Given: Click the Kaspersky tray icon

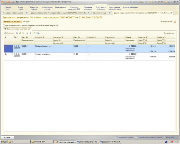Looking at the screenshot, I should (172, 142).
